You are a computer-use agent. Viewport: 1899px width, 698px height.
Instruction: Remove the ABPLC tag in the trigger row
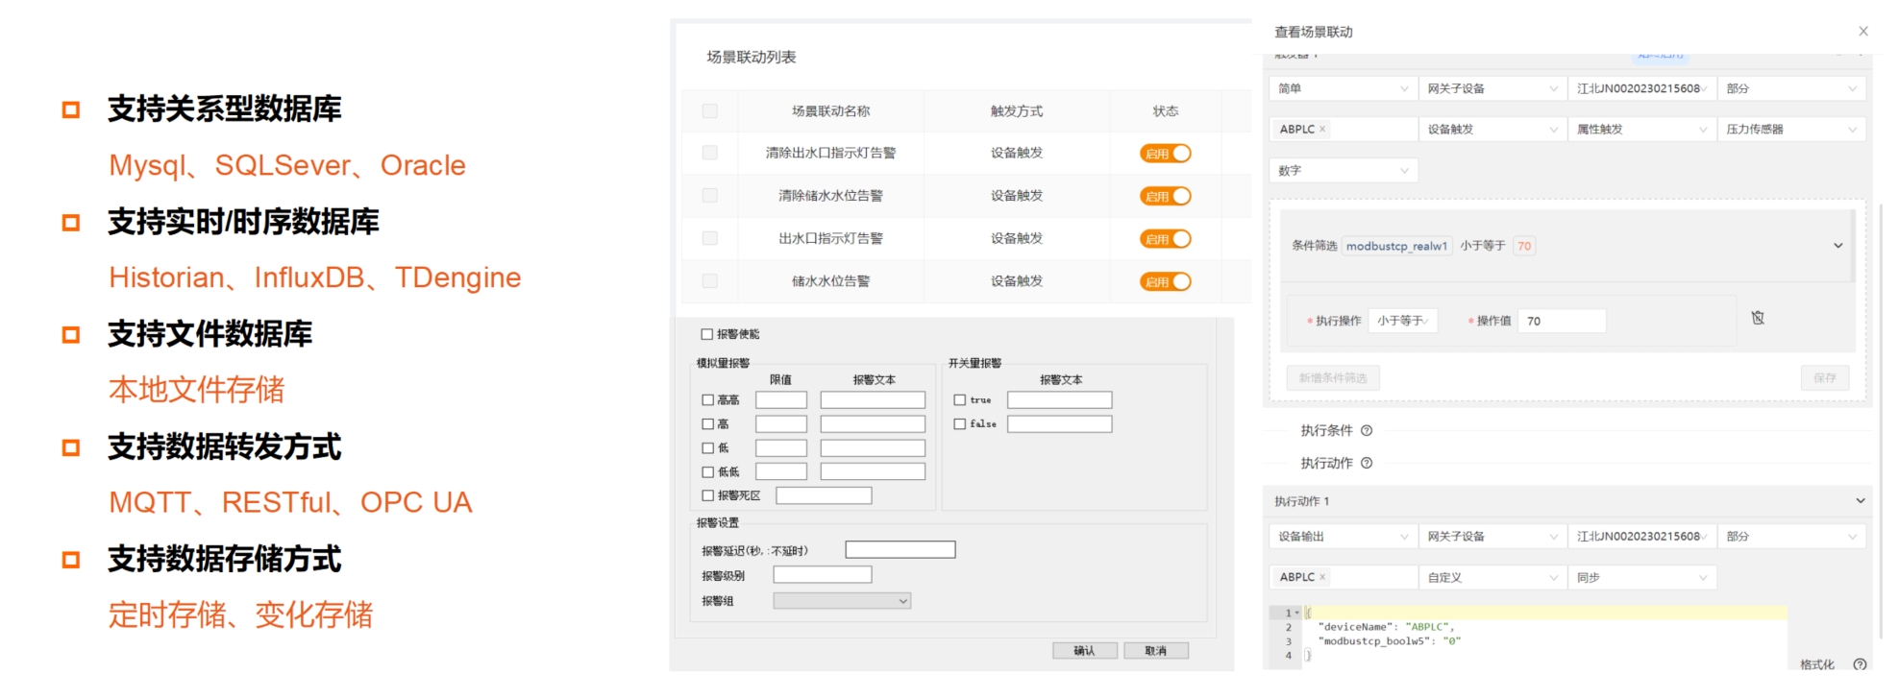pyautogui.click(x=1322, y=130)
